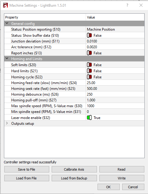Click Calibrate Axis button
The height and width of the screenshot is (194, 148).
click(x=74, y=169)
